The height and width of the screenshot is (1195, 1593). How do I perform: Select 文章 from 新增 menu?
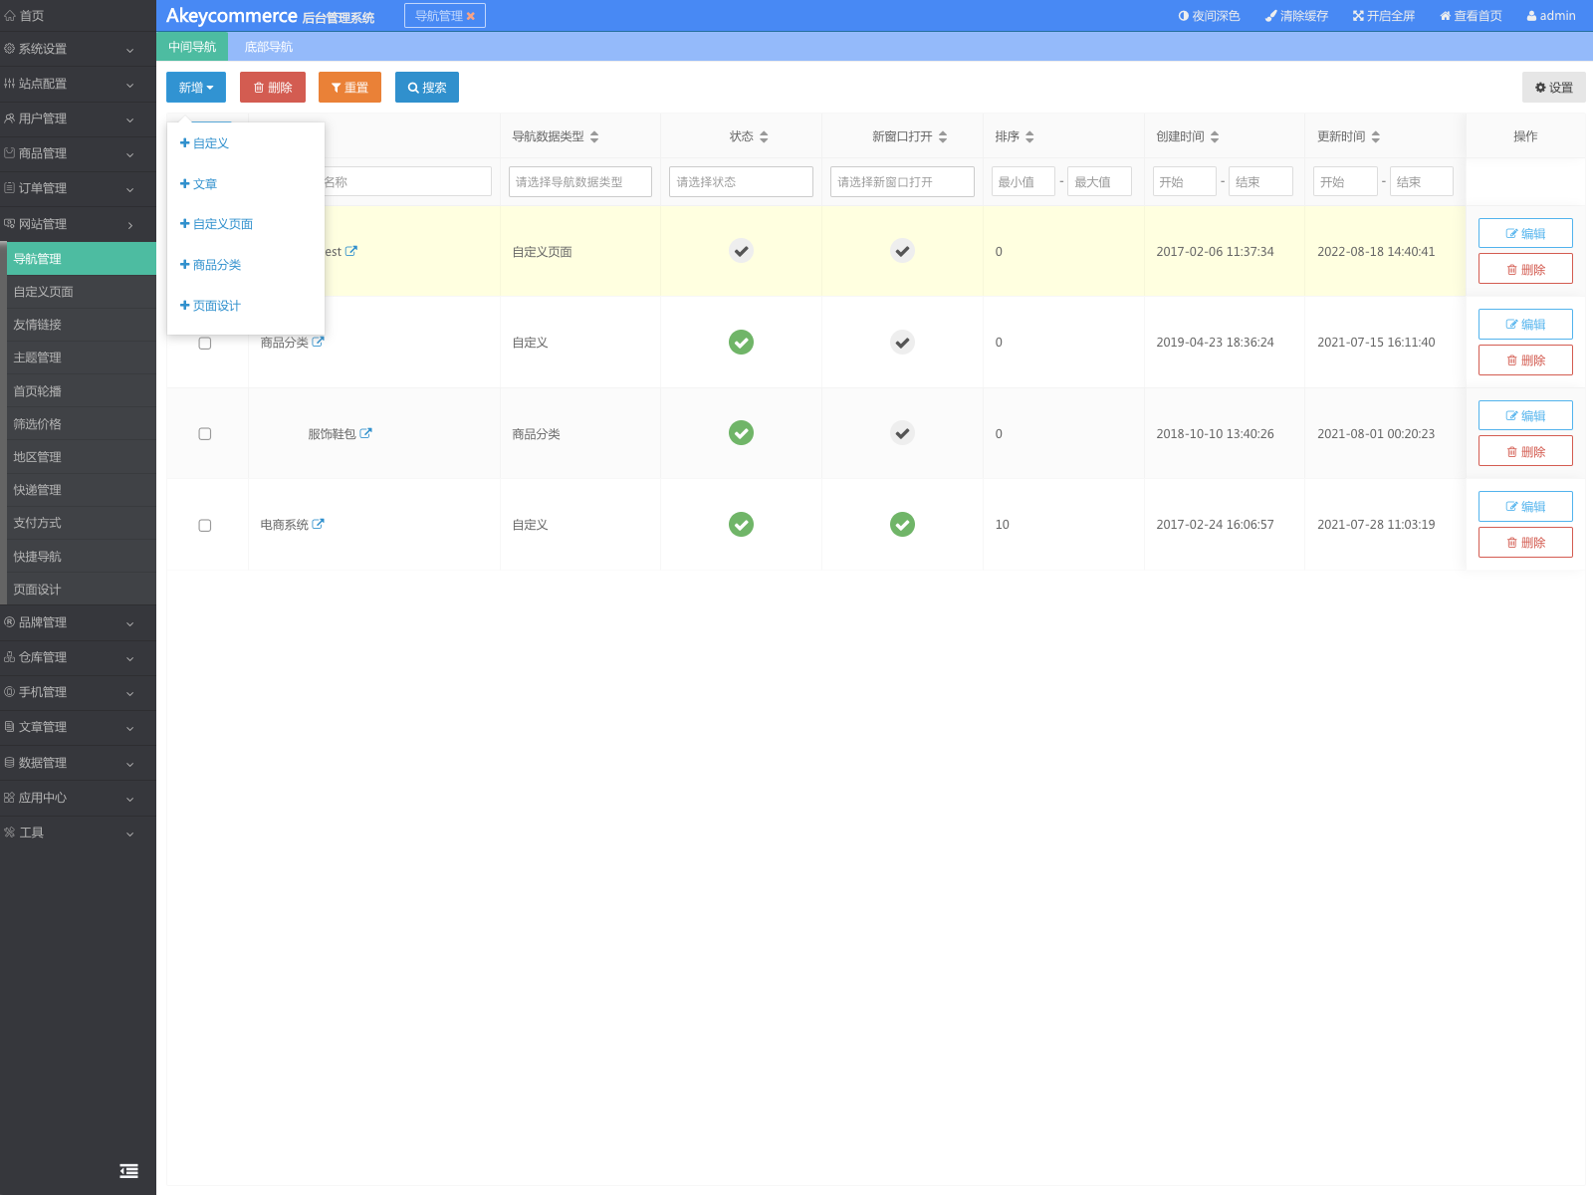click(x=246, y=184)
